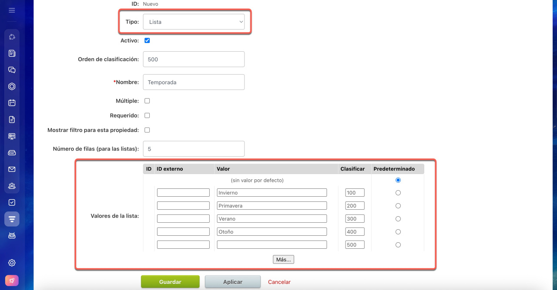
Task: Uncheck the Activo checkbox
Action: [x=147, y=40]
